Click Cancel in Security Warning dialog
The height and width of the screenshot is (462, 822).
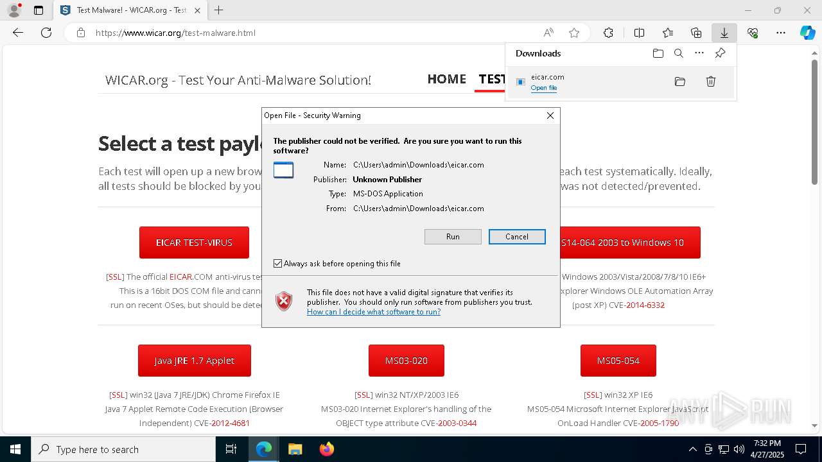(517, 237)
